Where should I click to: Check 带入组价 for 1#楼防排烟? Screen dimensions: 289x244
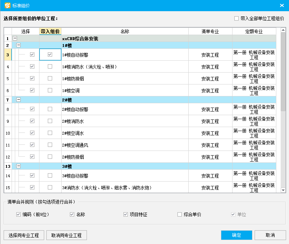(x=50, y=78)
